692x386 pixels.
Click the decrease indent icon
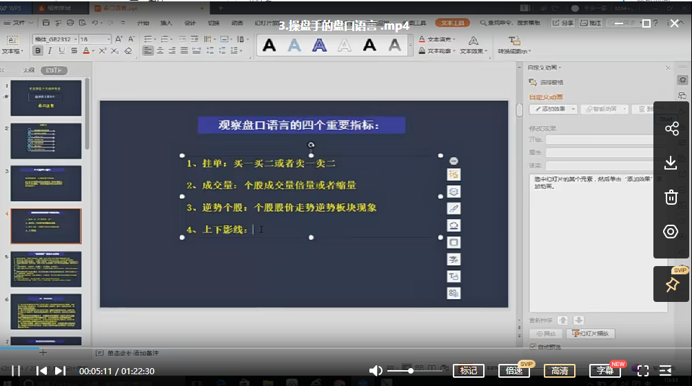click(182, 39)
